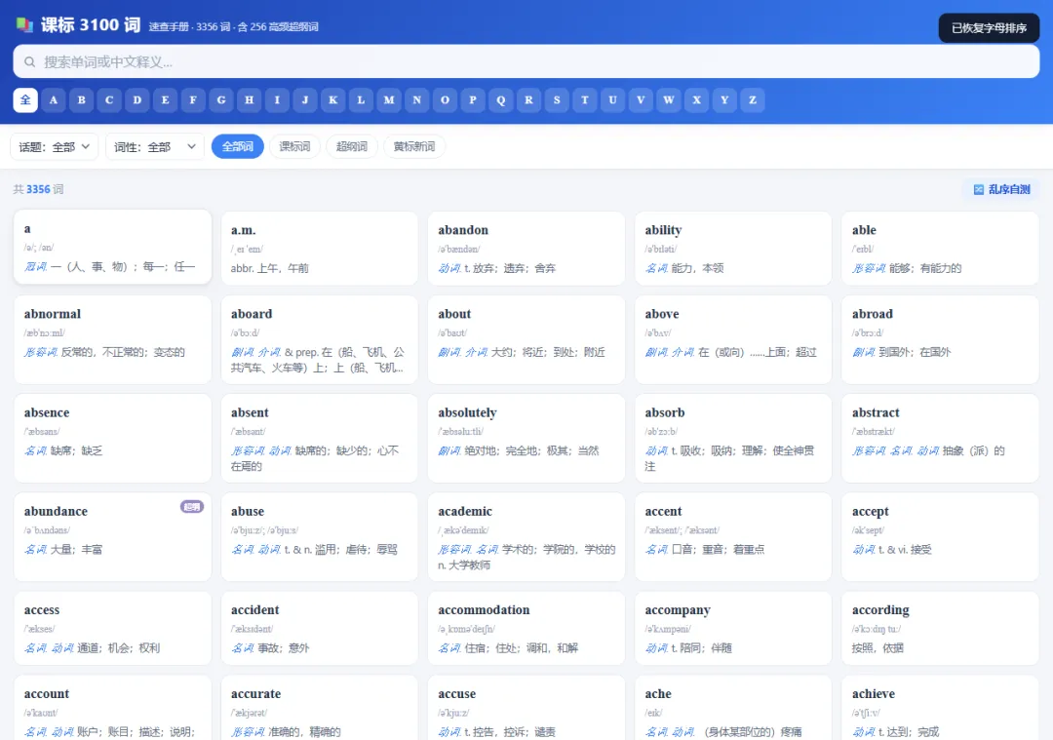Jump to letter S words
The height and width of the screenshot is (740, 1053).
click(x=557, y=100)
